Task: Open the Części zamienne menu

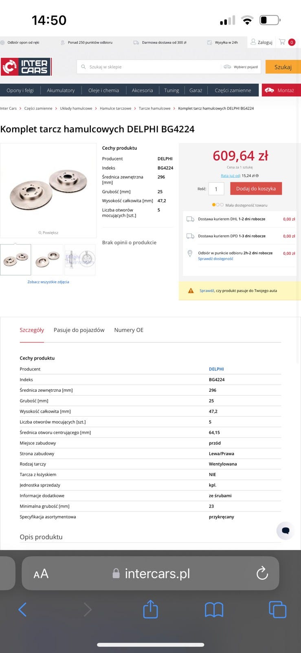Action: point(233,90)
